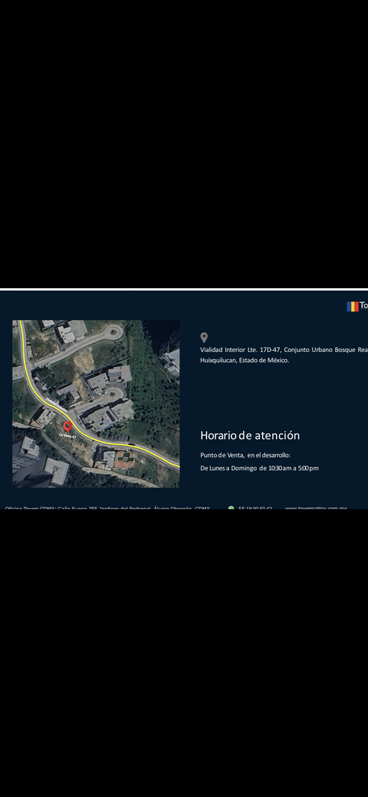368x797 pixels.
Task: Click the satellite map thumbnail
Action: pyautogui.click(x=96, y=404)
